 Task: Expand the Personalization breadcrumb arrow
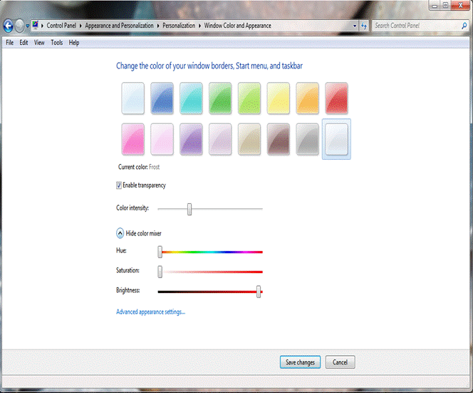pyautogui.click(x=199, y=26)
